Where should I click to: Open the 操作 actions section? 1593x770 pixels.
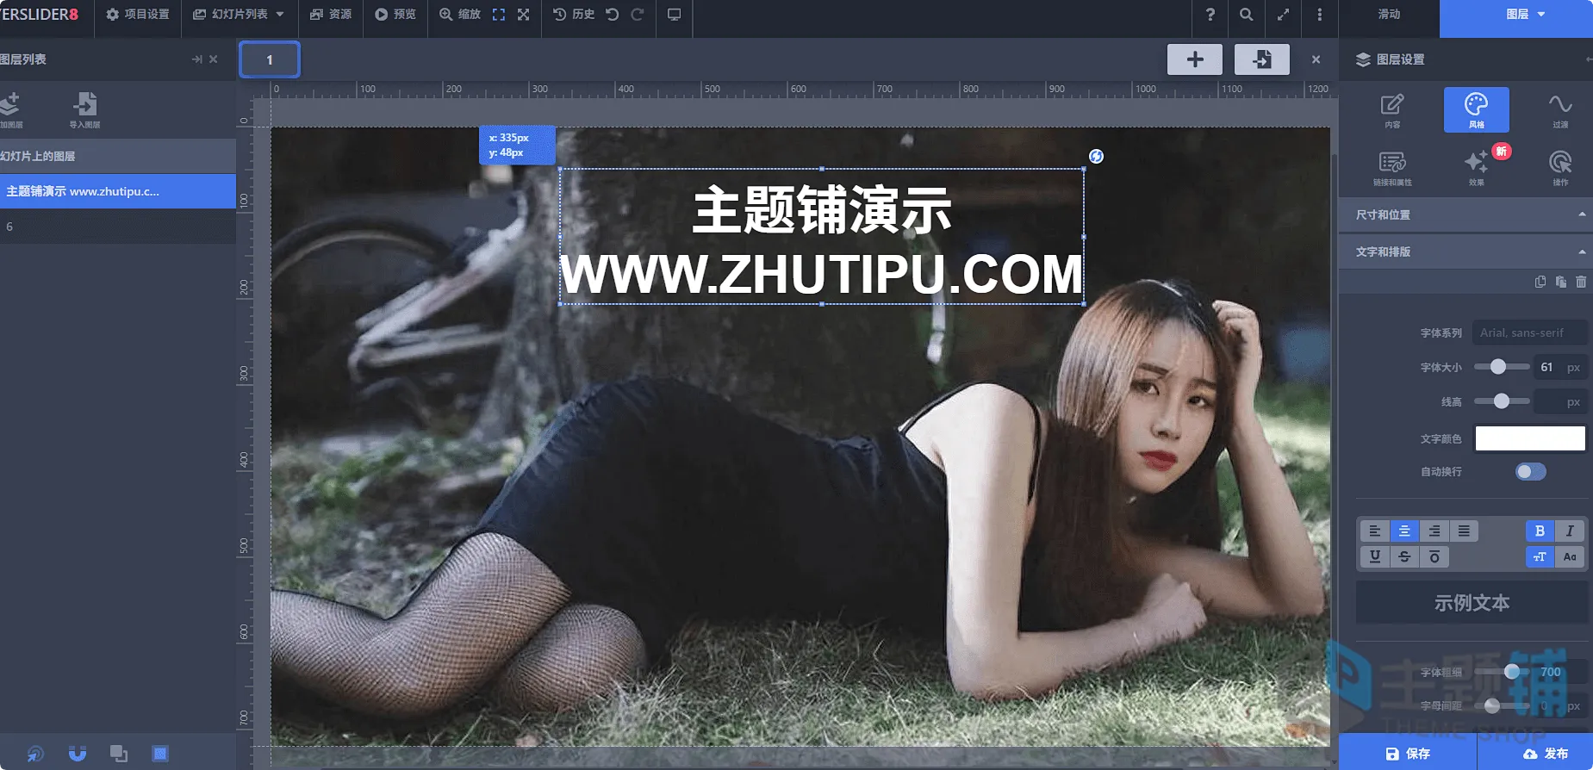(1560, 168)
